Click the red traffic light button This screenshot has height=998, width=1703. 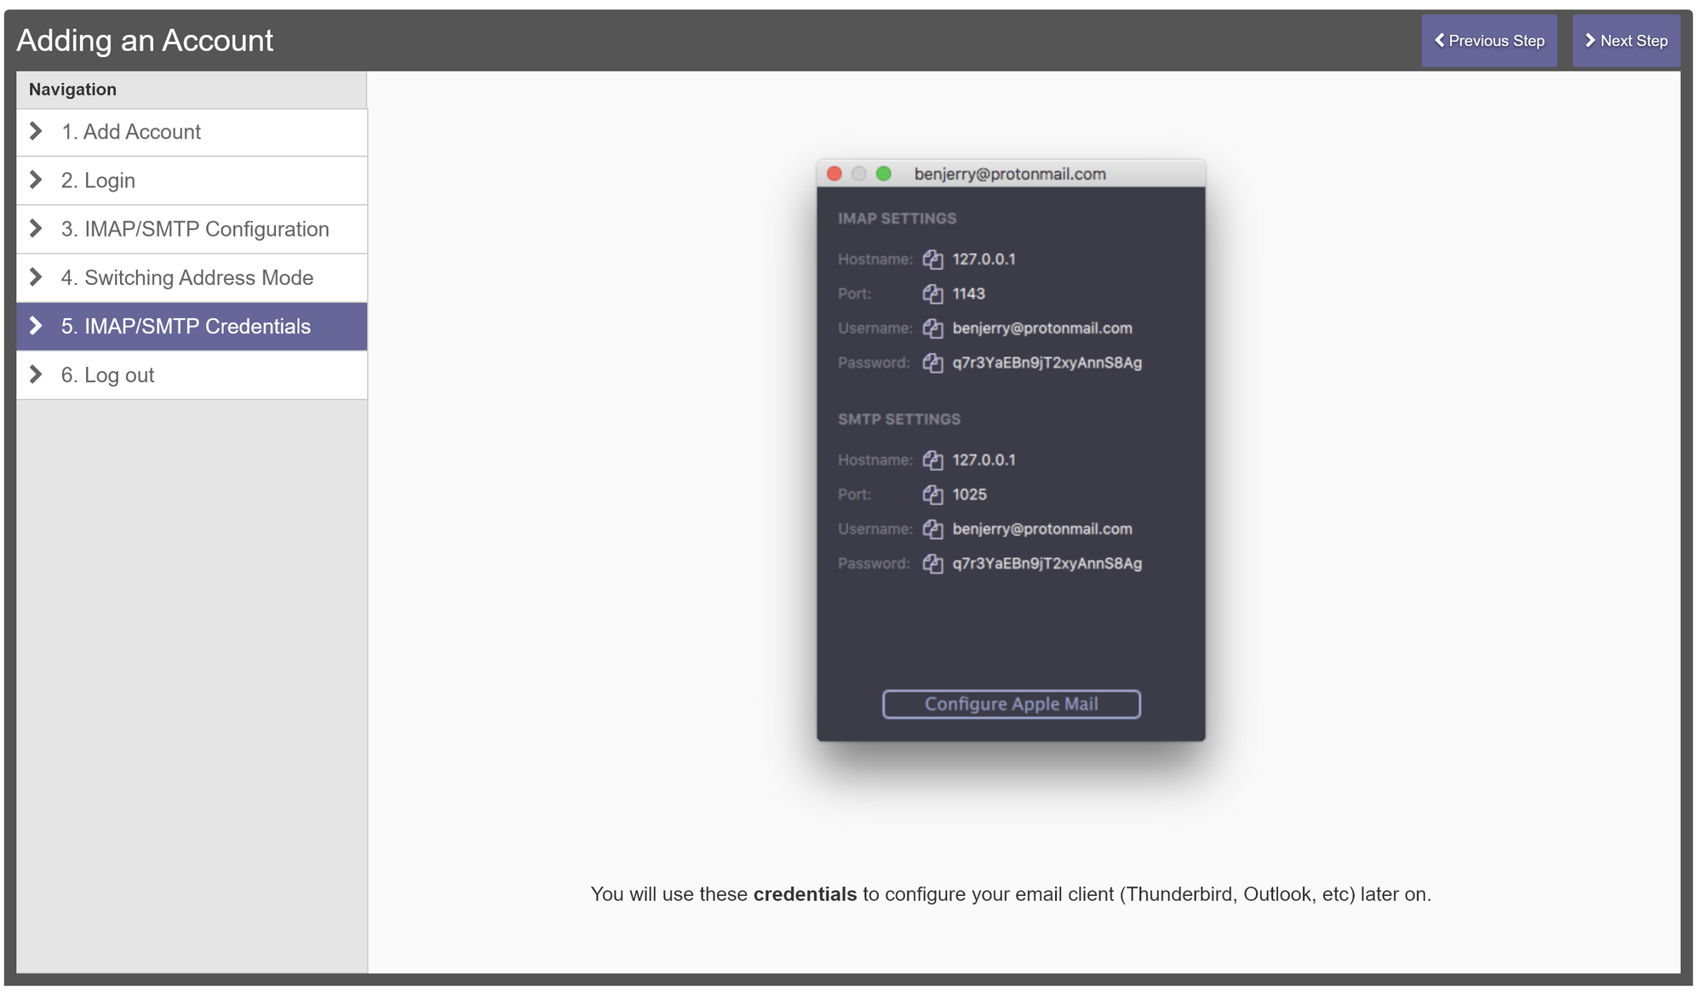click(835, 174)
